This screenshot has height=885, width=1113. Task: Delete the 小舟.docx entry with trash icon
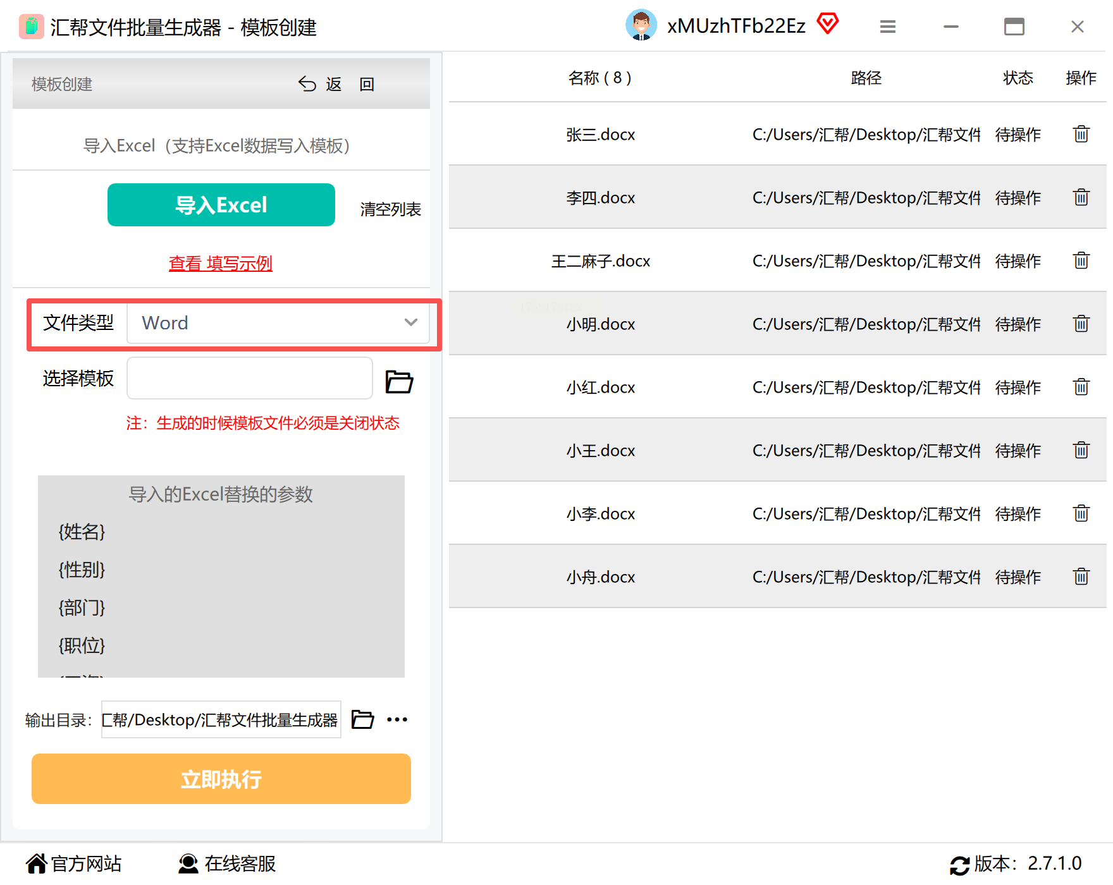[x=1081, y=577]
